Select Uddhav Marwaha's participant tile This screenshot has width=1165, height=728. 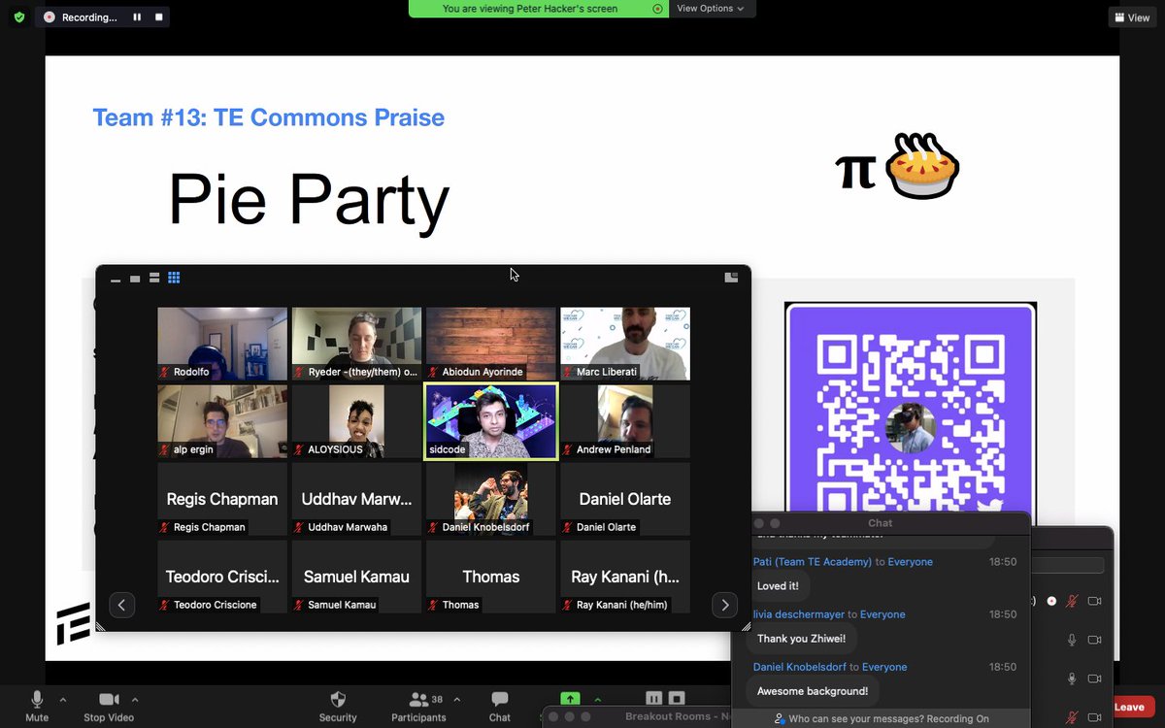356,499
